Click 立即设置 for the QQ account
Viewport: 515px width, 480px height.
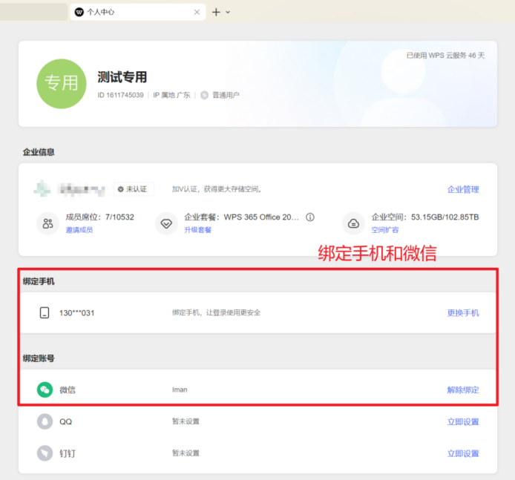(463, 421)
